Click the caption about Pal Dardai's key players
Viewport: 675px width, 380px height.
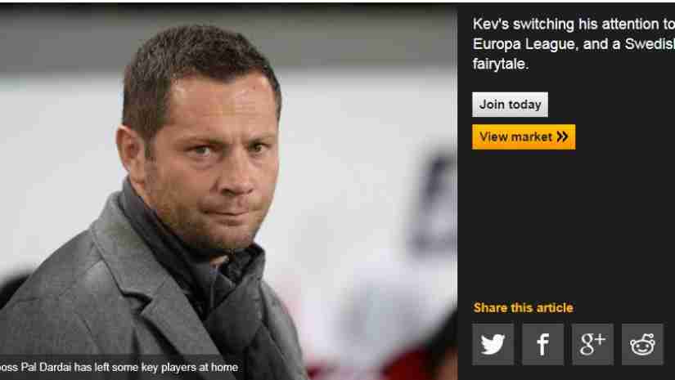pyautogui.click(x=119, y=368)
